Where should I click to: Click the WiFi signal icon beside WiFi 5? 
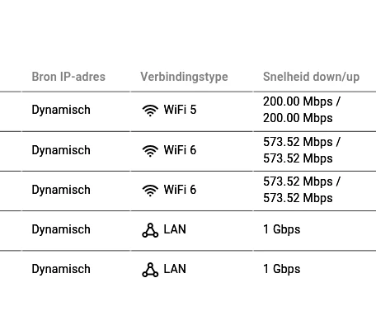pos(150,111)
